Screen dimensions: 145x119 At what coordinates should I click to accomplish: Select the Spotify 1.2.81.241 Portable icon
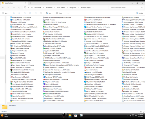click(x=44, y=48)
